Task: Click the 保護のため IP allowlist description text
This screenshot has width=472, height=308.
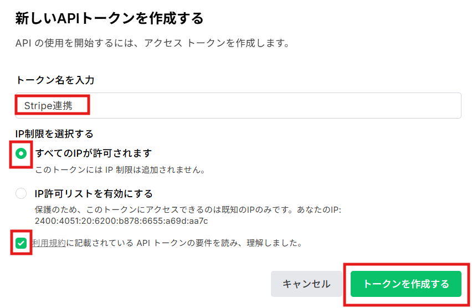Action: (188, 211)
